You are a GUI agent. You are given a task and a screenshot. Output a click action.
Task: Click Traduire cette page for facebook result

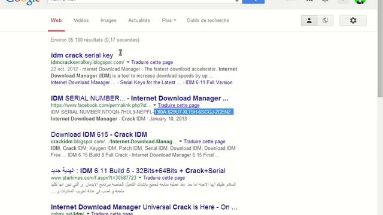(178, 106)
